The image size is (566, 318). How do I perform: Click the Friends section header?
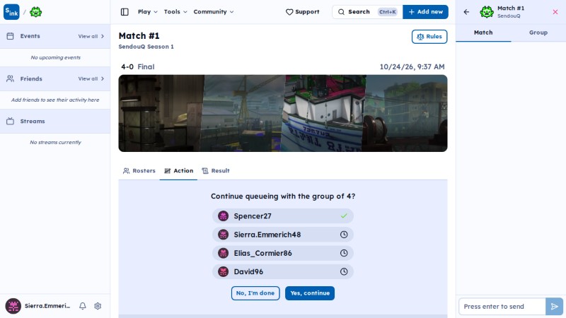coord(55,78)
